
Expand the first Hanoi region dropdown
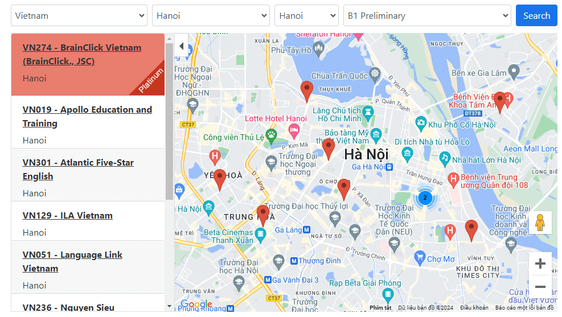coord(211,16)
